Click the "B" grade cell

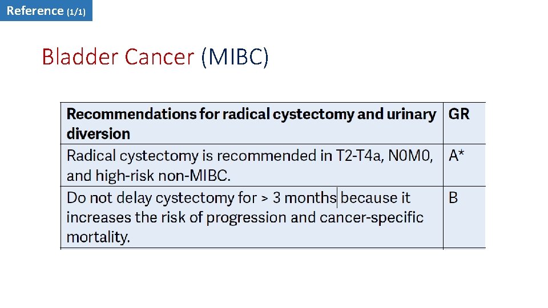[453, 198]
